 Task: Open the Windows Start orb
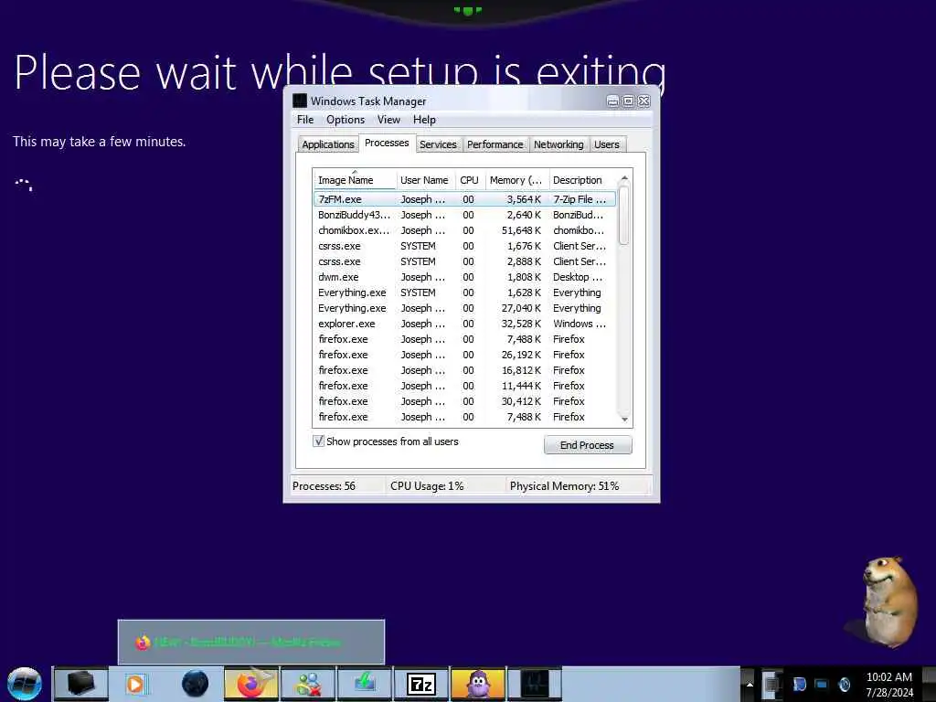click(x=25, y=684)
